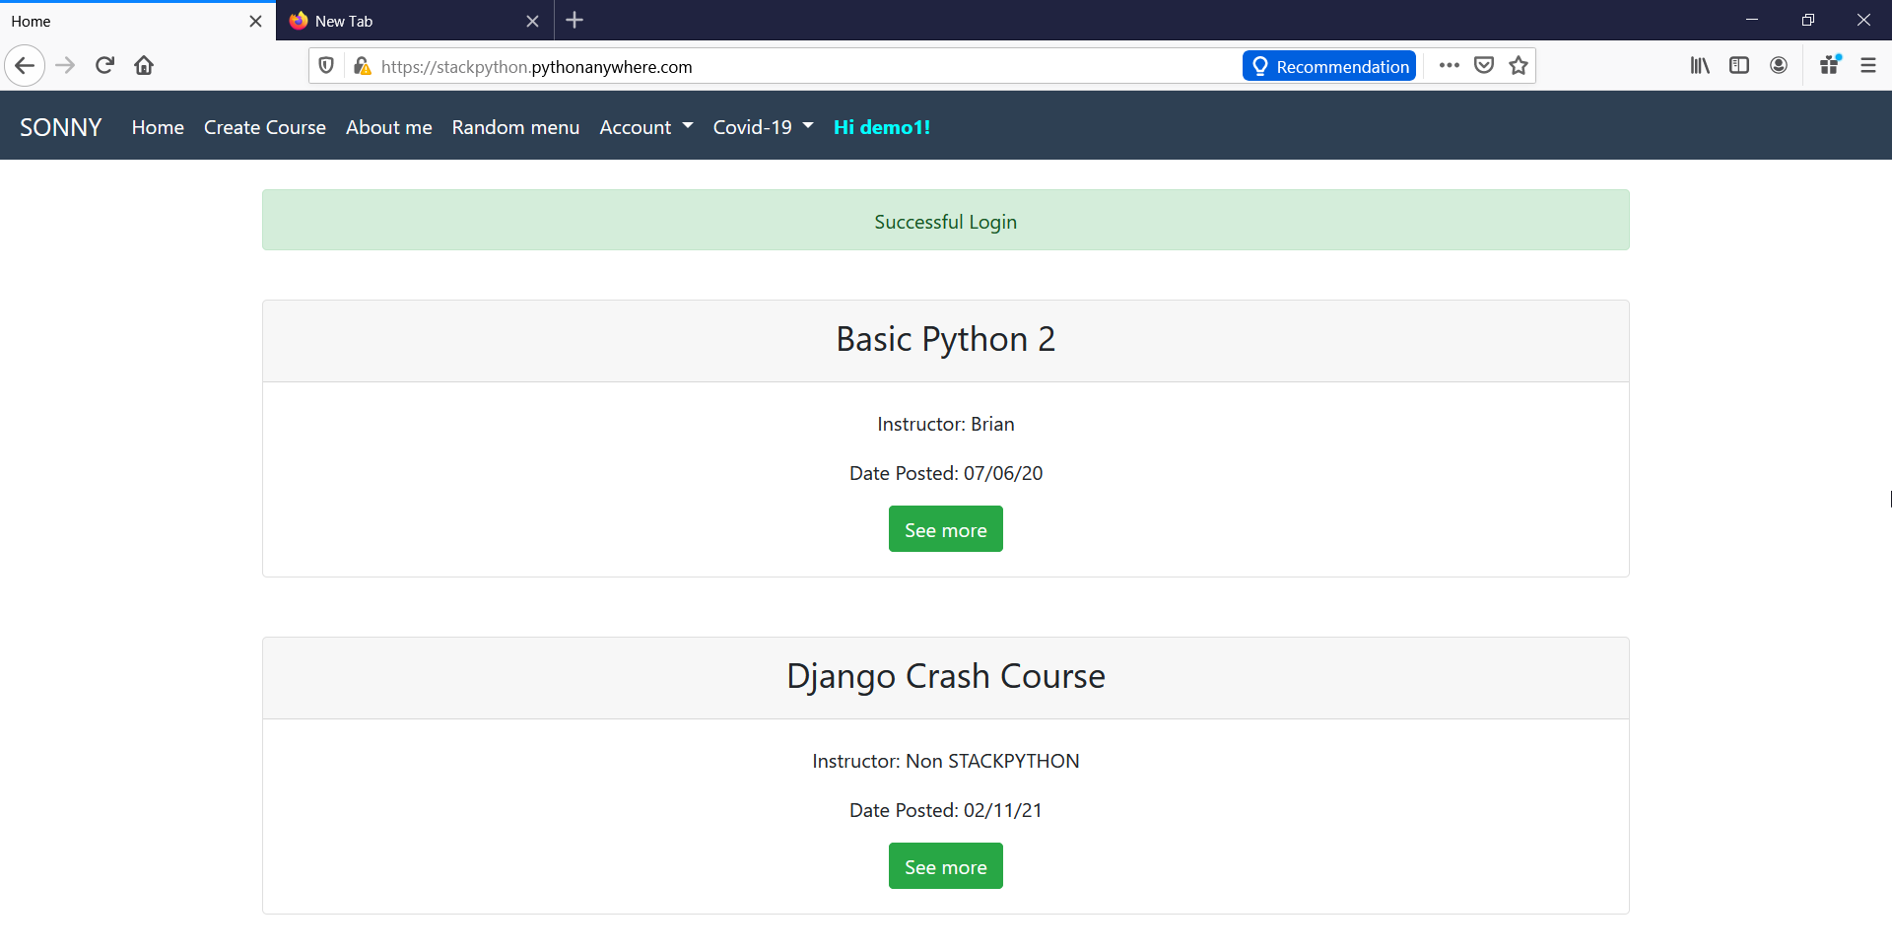Reload the current page
Image resolution: width=1892 pixels, height=951 pixels.
pyautogui.click(x=104, y=66)
